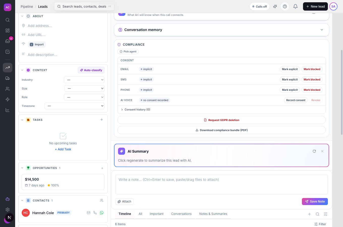This screenshot has width=343, height=227.
Task: Open the settings gear in sidebar
Action: coord(8,210)
